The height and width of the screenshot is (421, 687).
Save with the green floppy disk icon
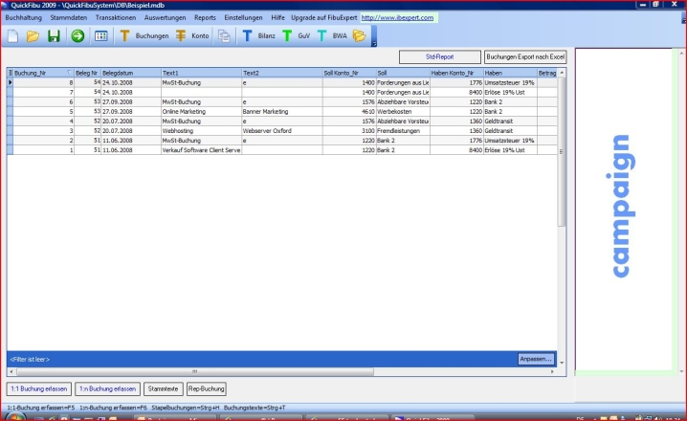click(54, 36)
